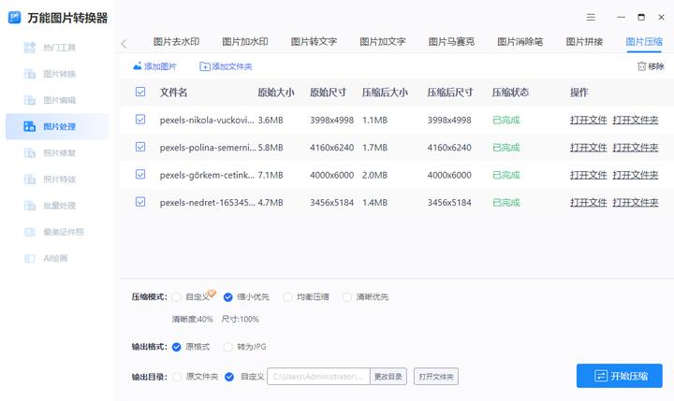Viewport: 674px width, 401px height.
Task: Click 已完成 status in pexels-polina-semerni row
Action: (x=506, y=148)
